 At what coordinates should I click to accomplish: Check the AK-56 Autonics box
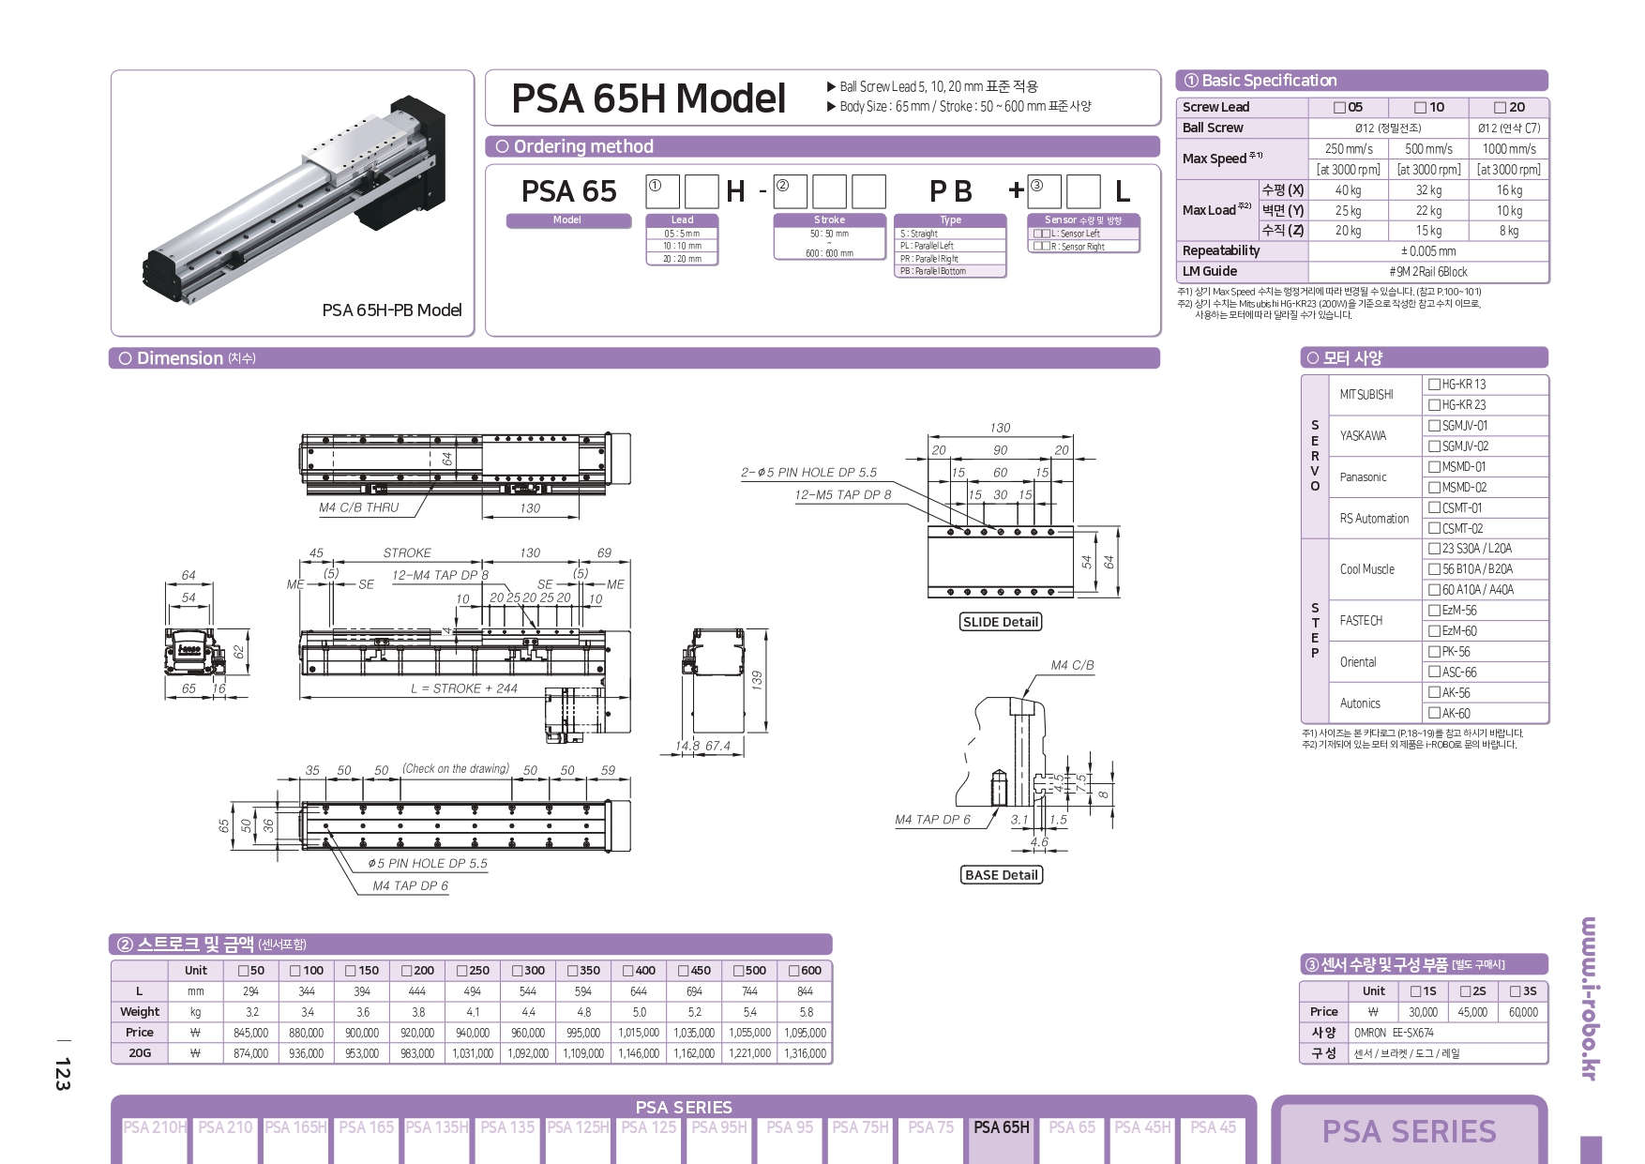click(1434, 692)
